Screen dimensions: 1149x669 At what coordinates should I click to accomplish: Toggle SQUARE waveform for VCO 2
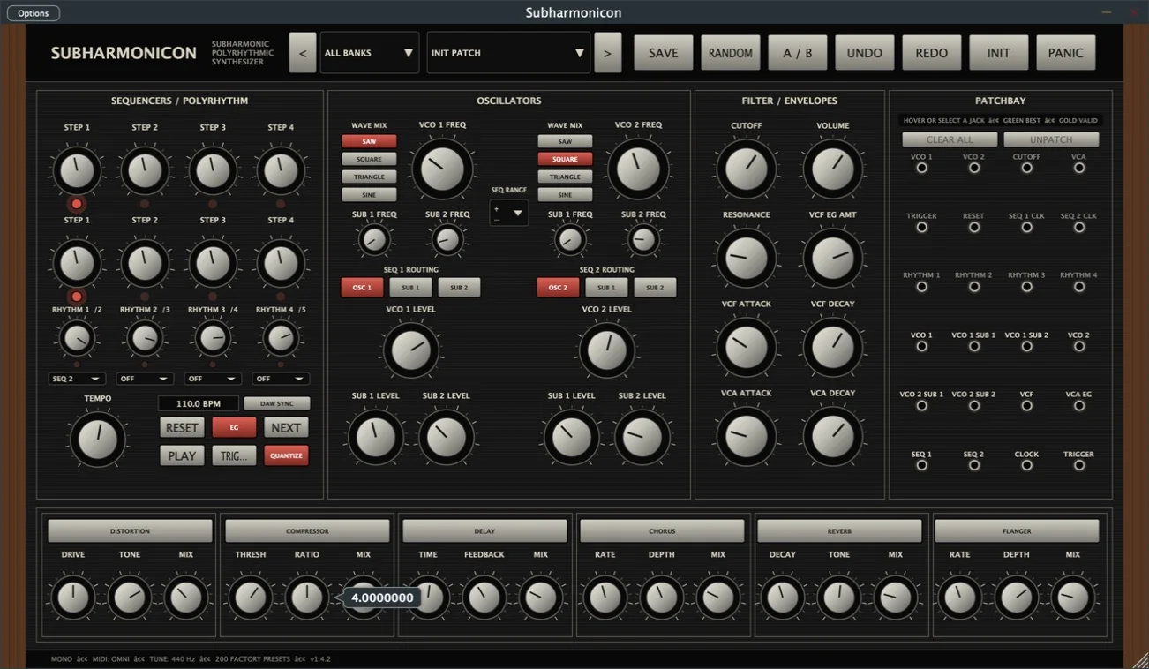[x=565, y=159]
